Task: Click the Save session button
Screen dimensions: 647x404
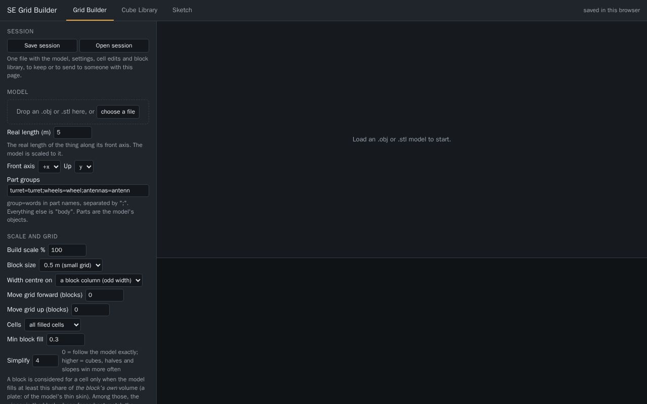Action: (42, 45)
